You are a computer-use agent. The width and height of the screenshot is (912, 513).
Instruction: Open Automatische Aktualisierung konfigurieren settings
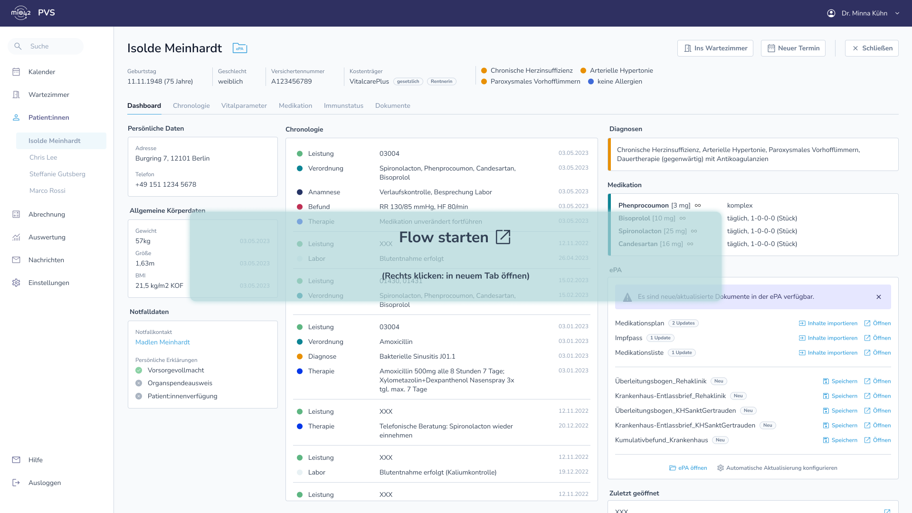[777, 468]
